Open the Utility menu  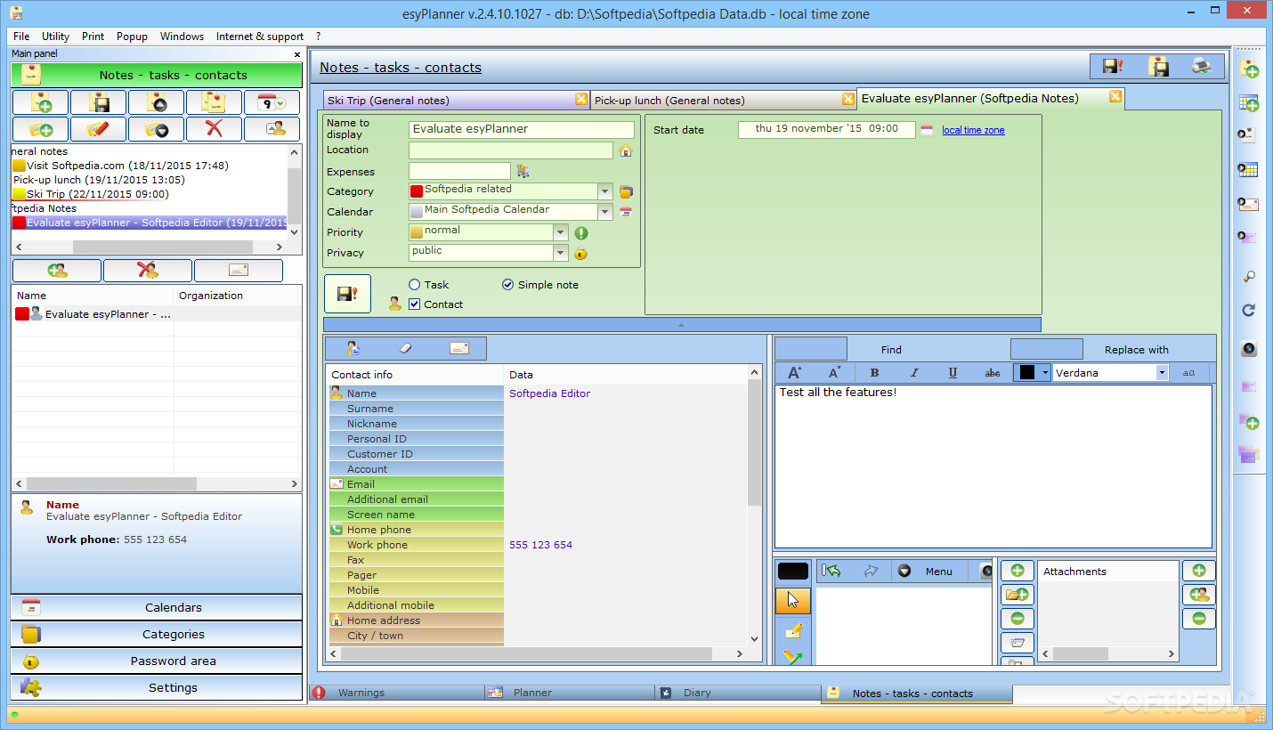tap(55, 36)
